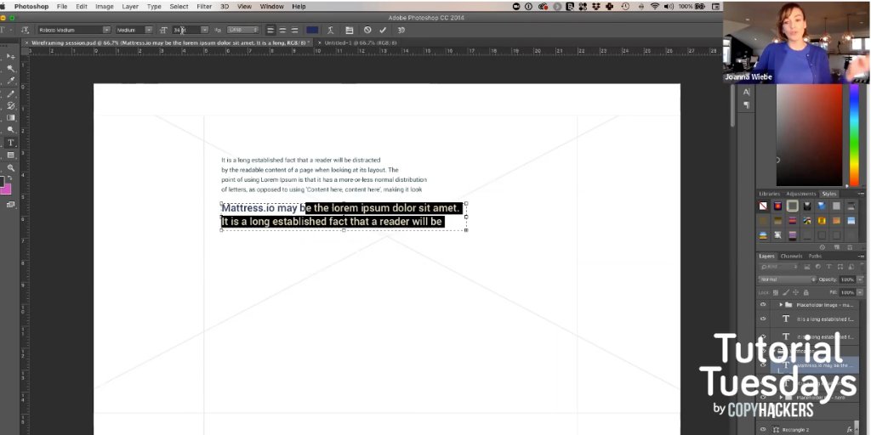The image size is (871, 435).
Task: Cancel current text edits
Action: point(367,30)
